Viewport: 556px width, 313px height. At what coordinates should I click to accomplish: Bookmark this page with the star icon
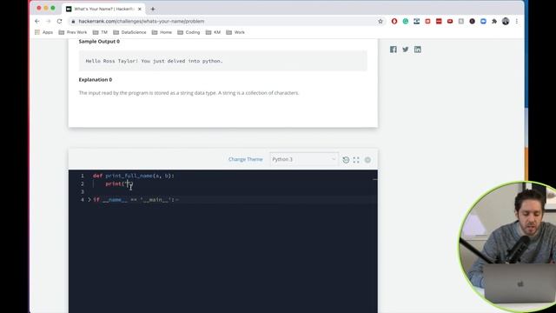[x=381, y=21]
